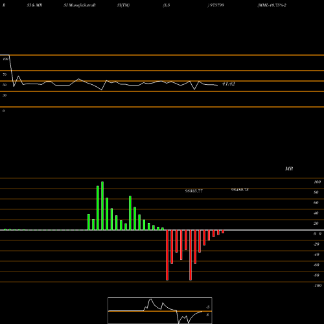Click the MR axis label -40
The height and width of the screenshot is (324, 324).
[316, 255]
